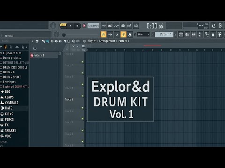Screen dimensions: 225x168
Task: Mute Track 2 with green dot
Action: (x=82, y=73)
